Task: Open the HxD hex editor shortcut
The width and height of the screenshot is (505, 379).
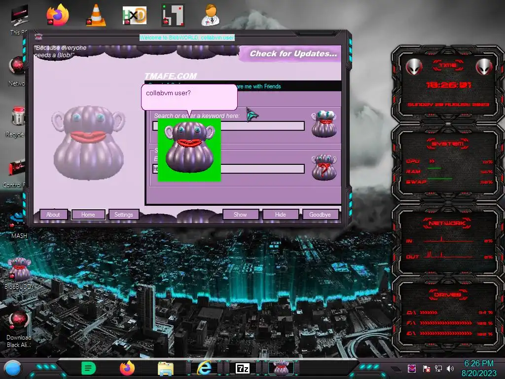Action: pos(134,15)
